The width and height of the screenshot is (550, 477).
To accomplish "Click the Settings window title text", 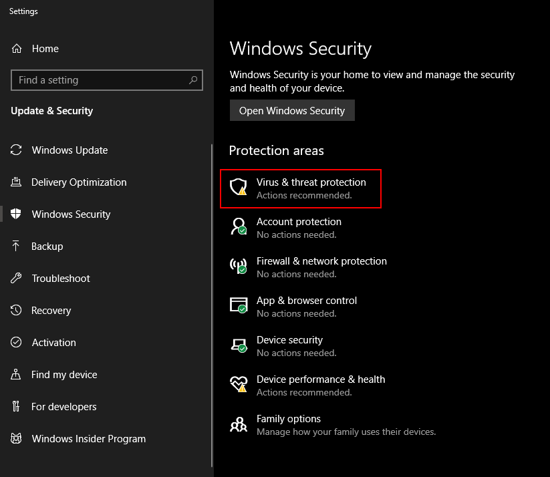I will click(x=23, y=11).
